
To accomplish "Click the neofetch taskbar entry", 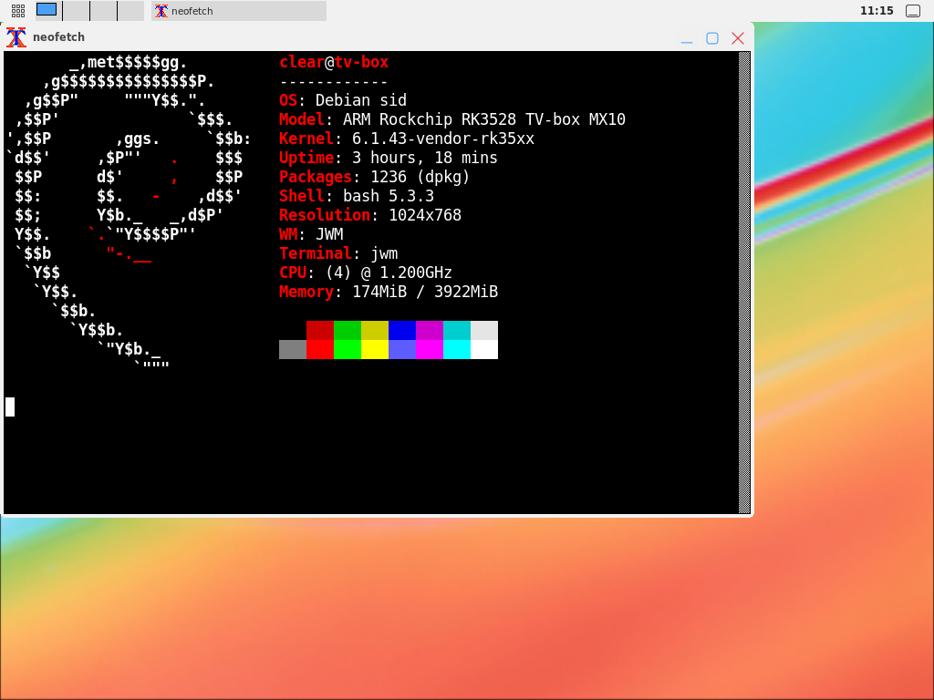I will click(x=239, y=11).
